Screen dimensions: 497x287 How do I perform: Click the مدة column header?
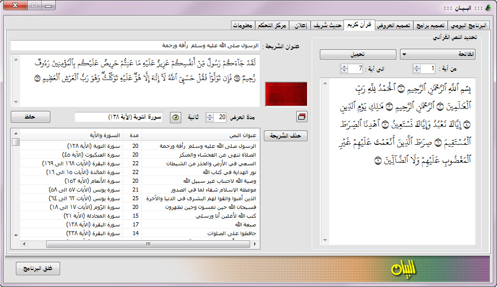[x=133, y=136]
